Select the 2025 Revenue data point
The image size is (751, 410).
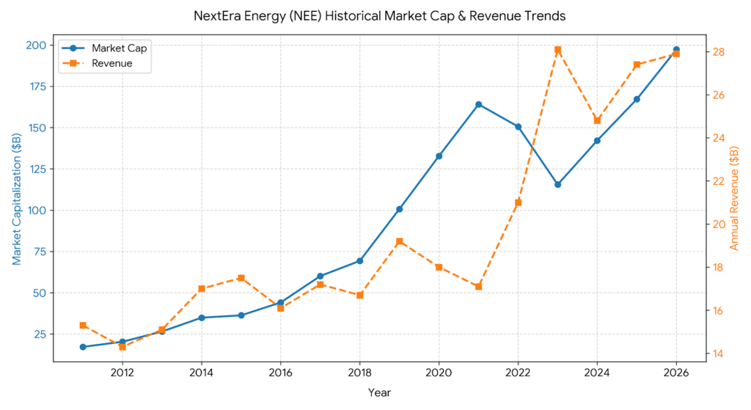click(x=637, y=65)
